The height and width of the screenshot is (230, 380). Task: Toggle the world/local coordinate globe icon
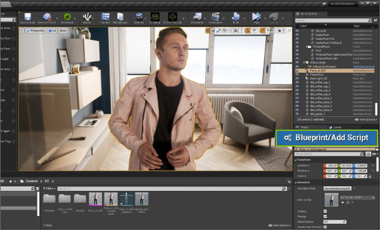pos(225,30)
